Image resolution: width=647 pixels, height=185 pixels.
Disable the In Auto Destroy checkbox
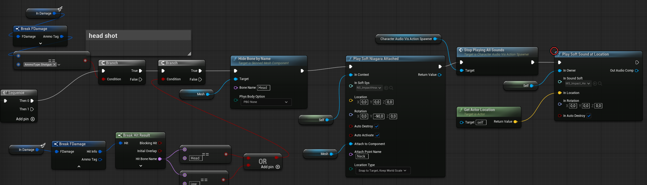(589, 116)
